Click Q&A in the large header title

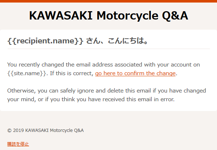(175, 16)
